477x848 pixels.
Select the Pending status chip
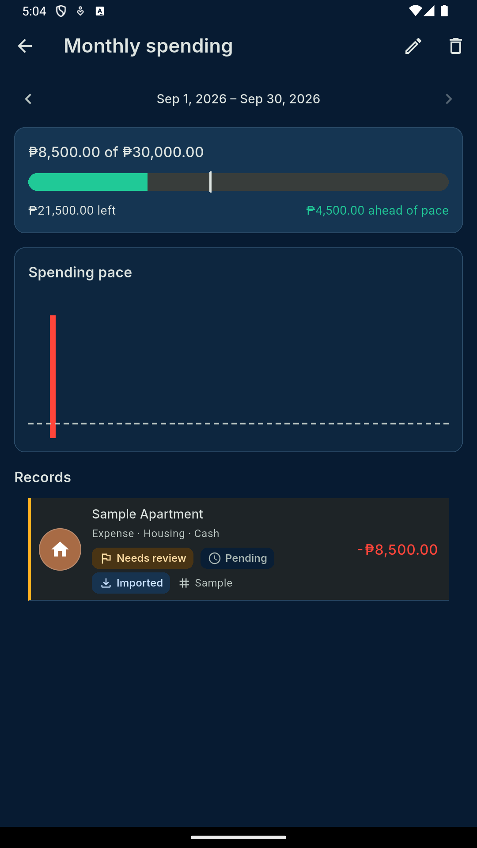237,558
